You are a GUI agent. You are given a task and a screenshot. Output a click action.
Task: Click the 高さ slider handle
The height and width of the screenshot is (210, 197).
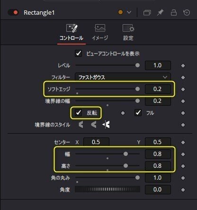coord(125,165)
